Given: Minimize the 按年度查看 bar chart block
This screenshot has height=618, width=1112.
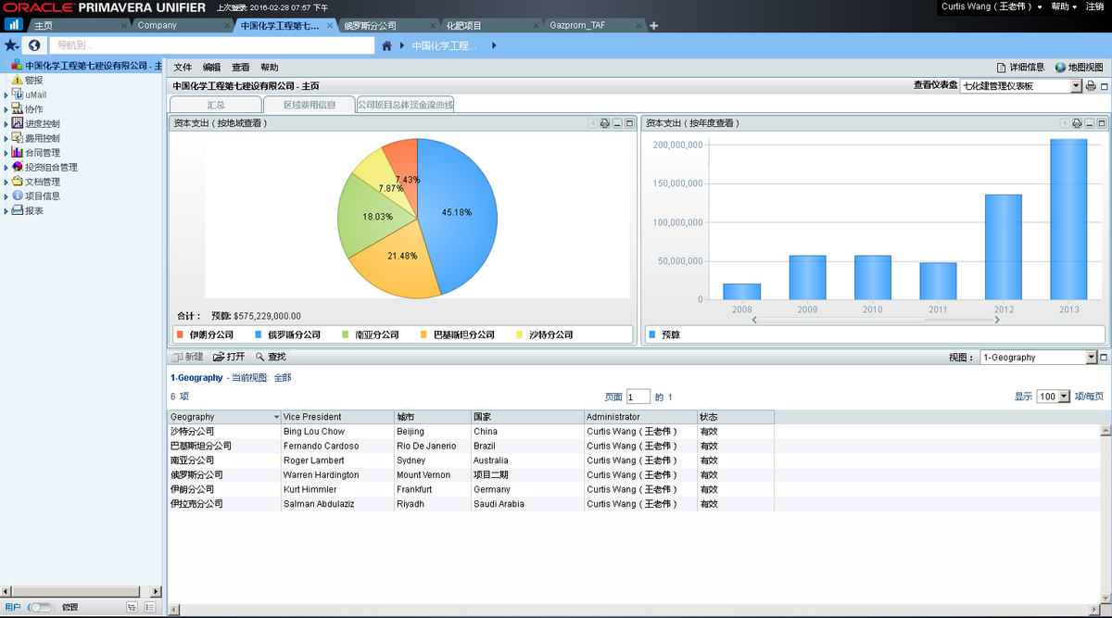Looking at the screenshot, I should click(x=1089, y=123).
